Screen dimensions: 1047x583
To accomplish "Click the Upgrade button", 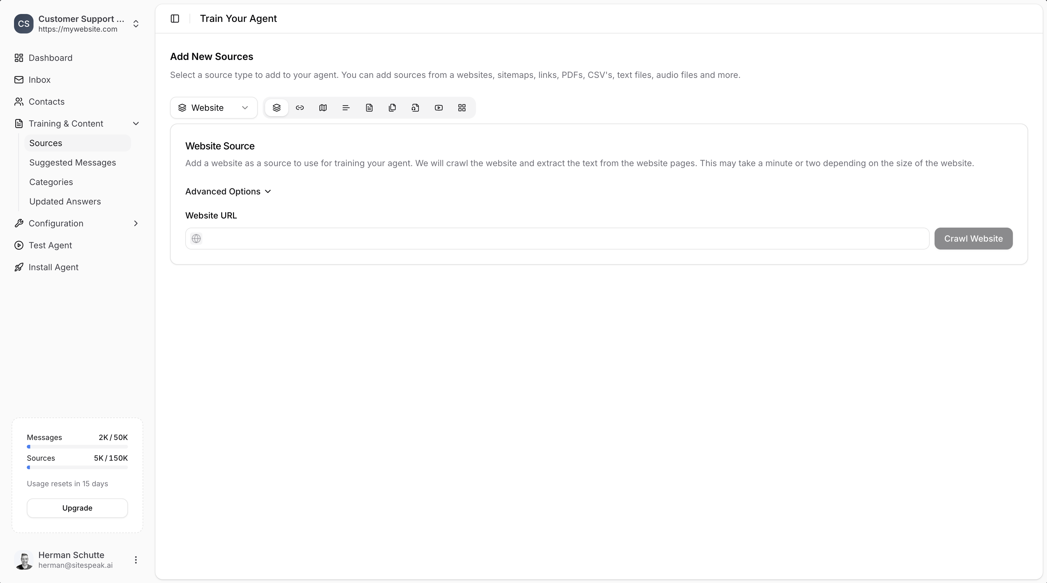I will (x=77, y=508).
